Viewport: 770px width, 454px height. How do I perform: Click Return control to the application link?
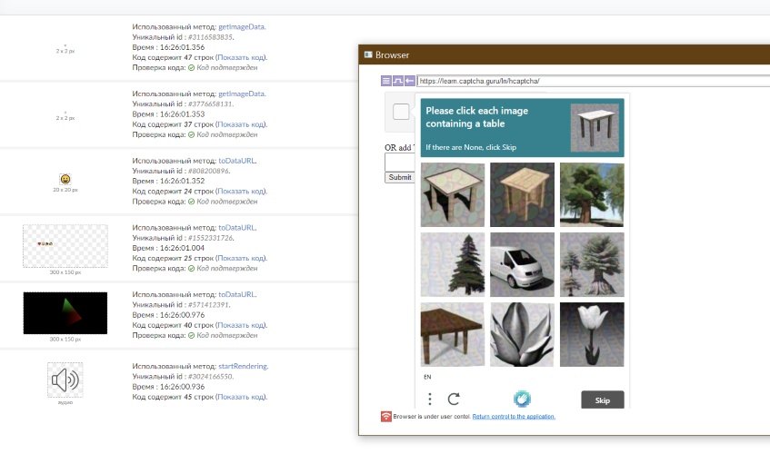point(514,417)
